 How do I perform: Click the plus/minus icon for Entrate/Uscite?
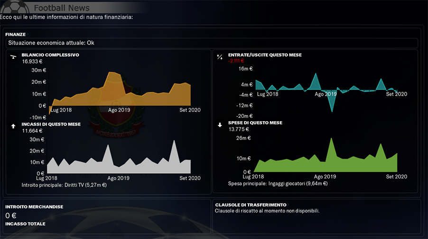coord(220,57)
